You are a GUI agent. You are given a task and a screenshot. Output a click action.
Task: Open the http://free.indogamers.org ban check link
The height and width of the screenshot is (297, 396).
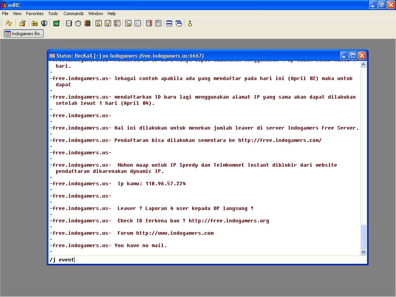click(x=229, y=221)
